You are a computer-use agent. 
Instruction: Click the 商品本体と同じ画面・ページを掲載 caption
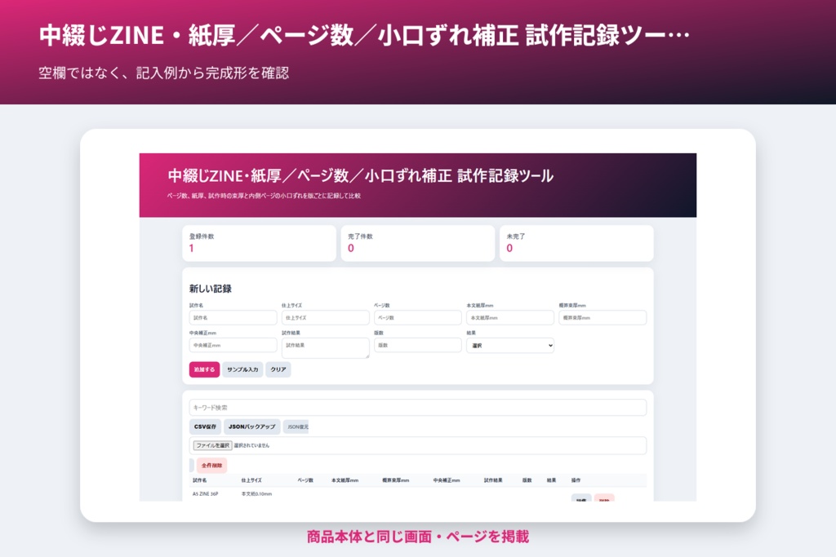tap(418, 537)
